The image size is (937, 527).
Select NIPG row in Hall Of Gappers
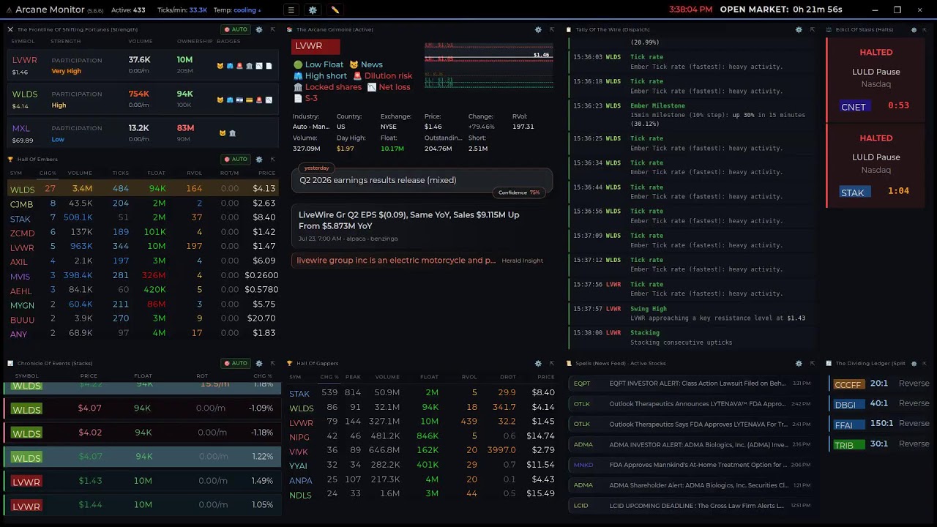(422, 436)
